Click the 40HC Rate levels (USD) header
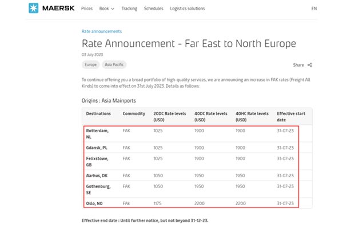The height and width of the screenshot is (228, 343). tap(252, 117)
